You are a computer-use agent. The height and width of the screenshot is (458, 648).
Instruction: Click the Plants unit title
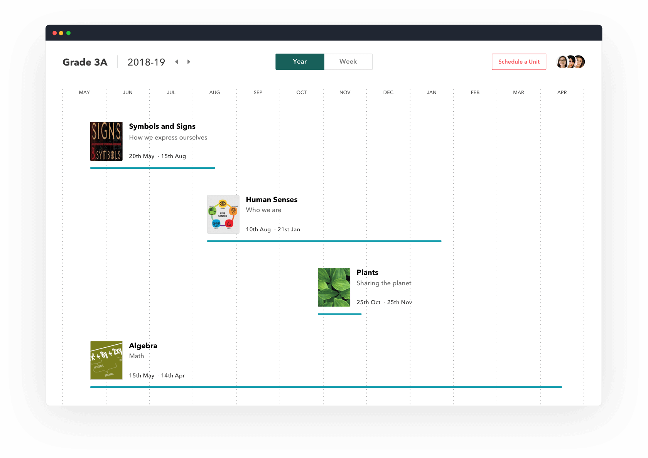coord(367,273)
